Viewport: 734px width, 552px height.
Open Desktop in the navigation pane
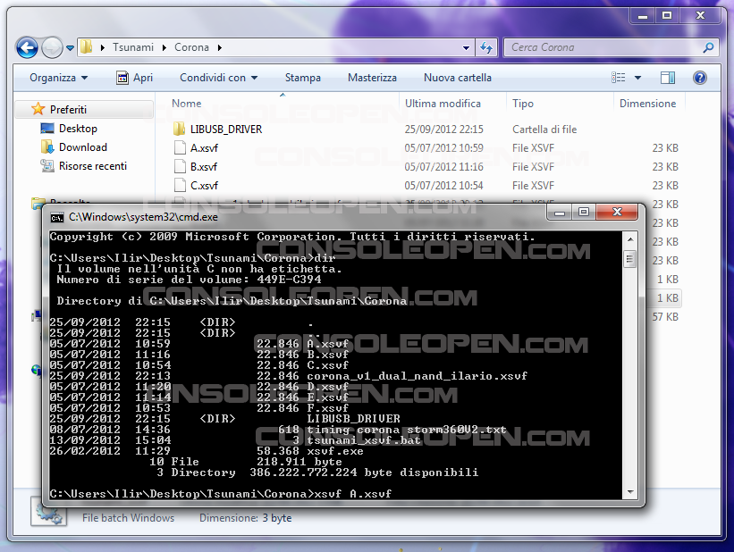click(x=78, y=129)
